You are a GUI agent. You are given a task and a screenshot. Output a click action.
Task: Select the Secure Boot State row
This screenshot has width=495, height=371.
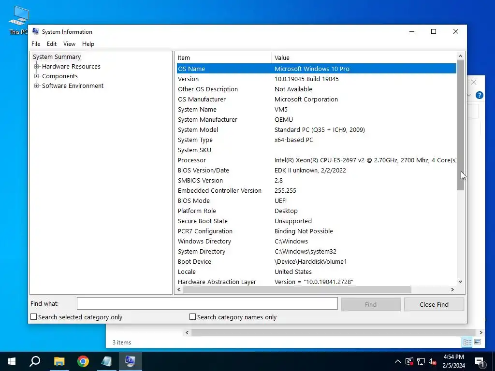tap(316, 221)
